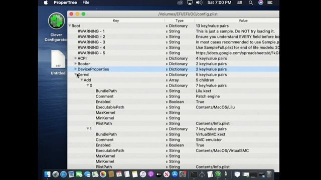Expand the ACPI dictionary
Viewport: 321px width, 180px height.
coord(76,58)
